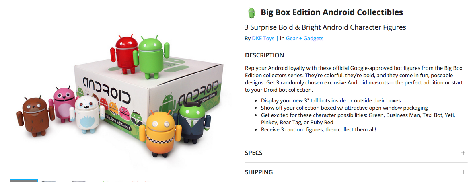The width and height of the screenshot is (473, 182).
Task: Click the SPECS section header label
Action: click(254, 153)
